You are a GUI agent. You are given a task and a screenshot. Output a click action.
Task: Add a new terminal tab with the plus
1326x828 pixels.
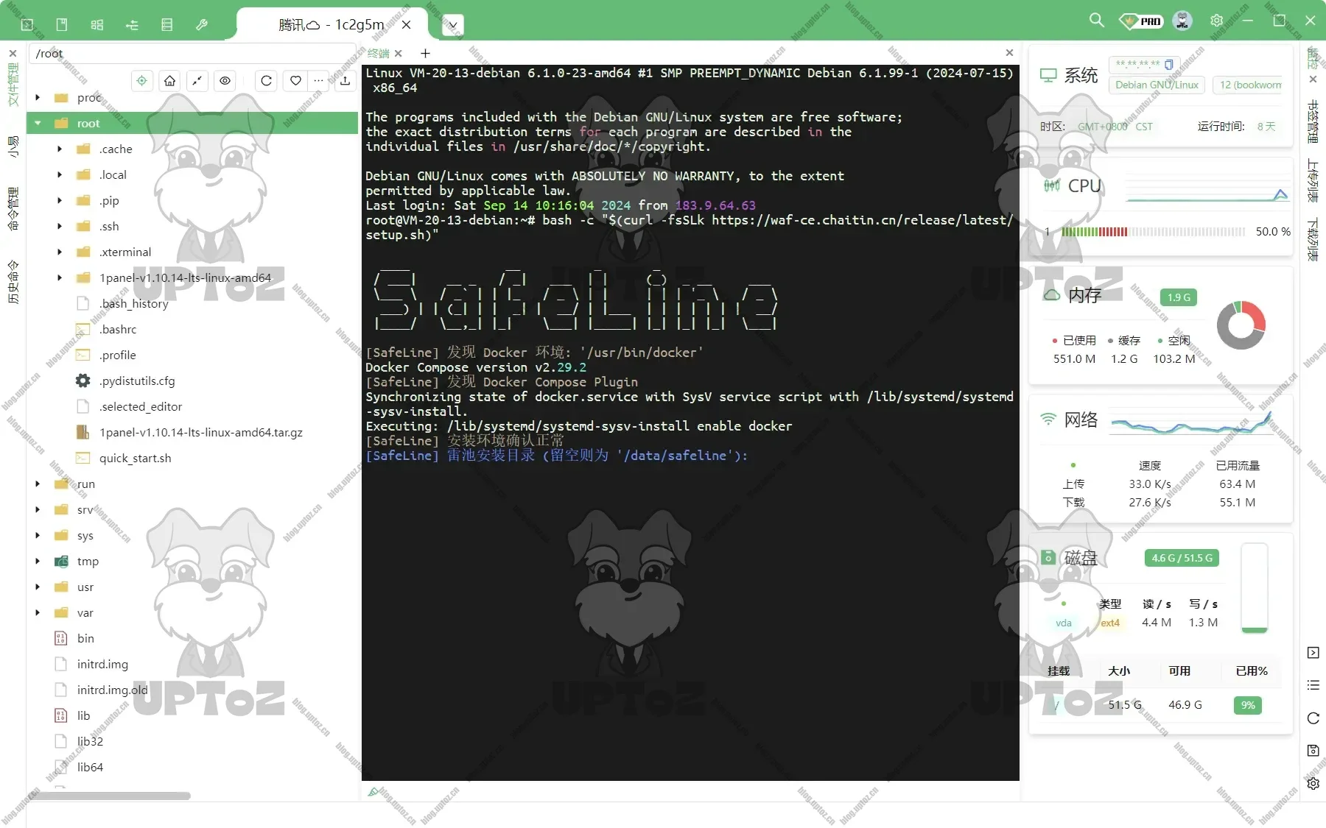[425, 54]
